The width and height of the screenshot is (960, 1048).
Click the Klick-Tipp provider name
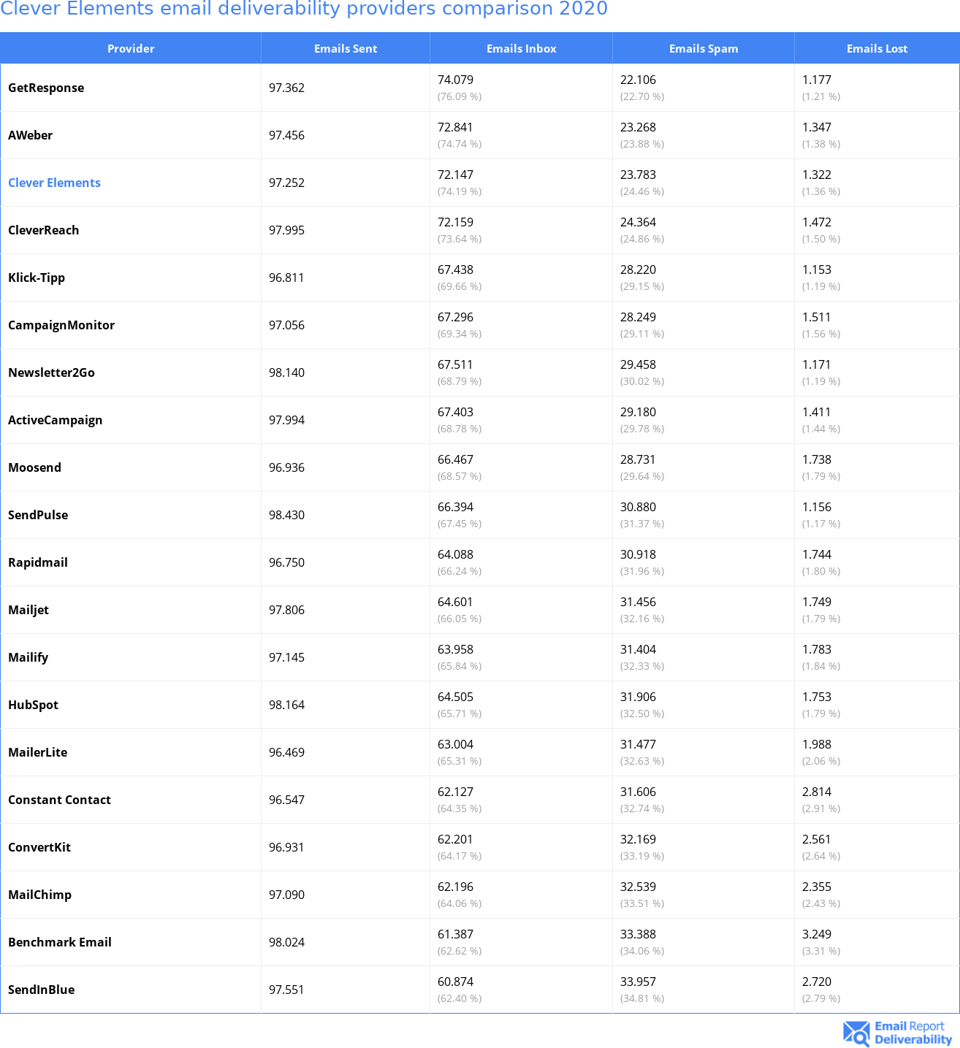pyautogui.click(x=37, y=278)
